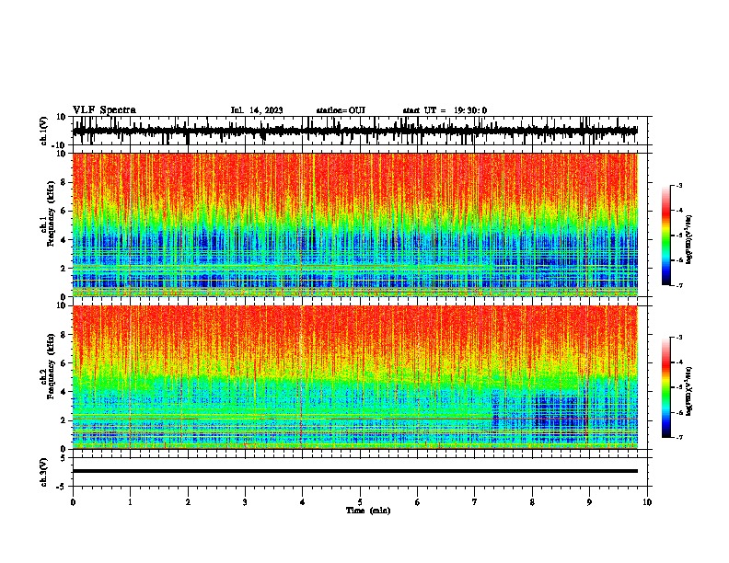Click time axis tick label "1"
Viewport: 729px width, 563px height.
point(130,502)
